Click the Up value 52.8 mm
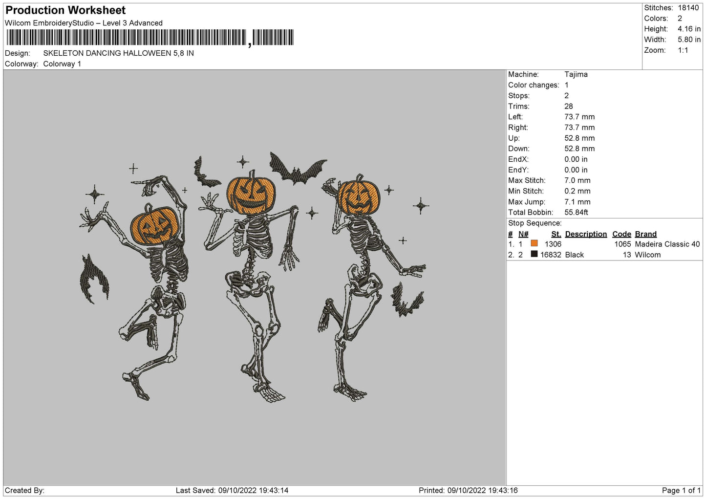This screenshot has width=706, height=499. pos(579,138)
